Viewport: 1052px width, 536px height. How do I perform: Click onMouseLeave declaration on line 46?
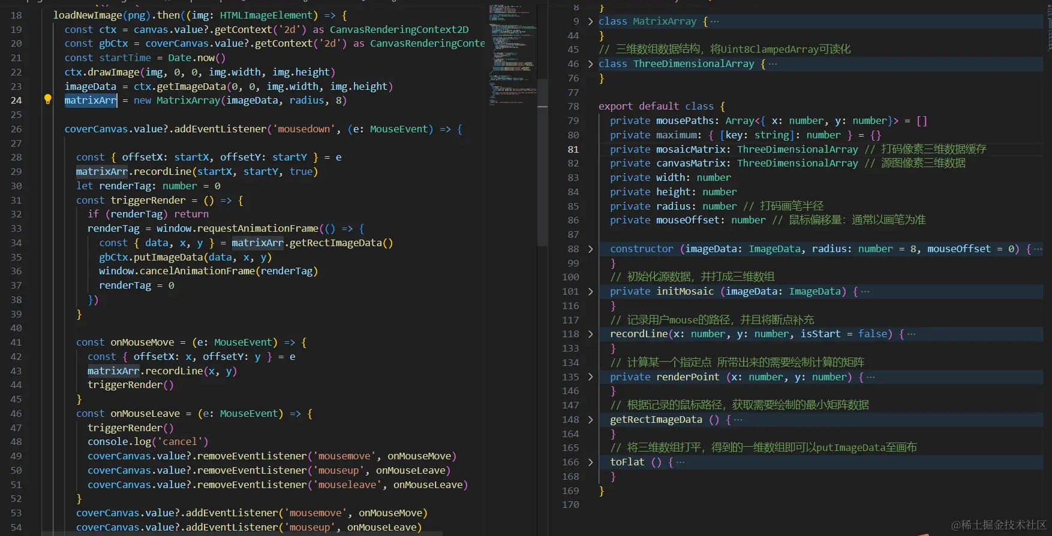pos(145,413)
